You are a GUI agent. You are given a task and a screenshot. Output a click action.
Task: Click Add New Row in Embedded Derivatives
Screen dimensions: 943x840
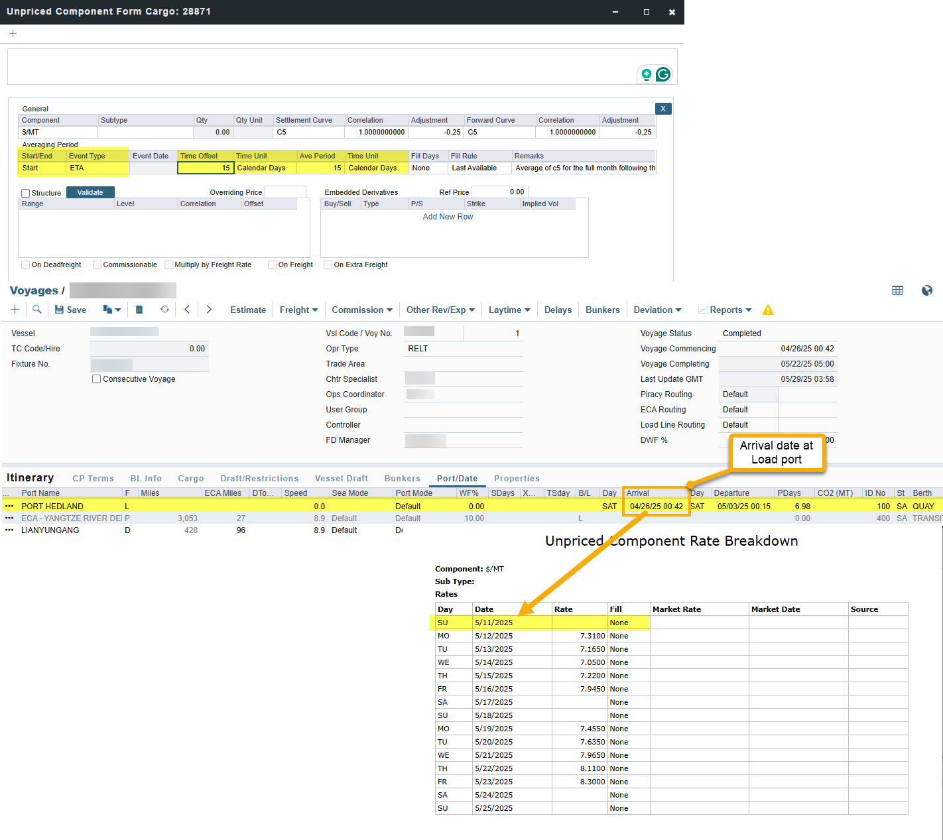point(448,217)
